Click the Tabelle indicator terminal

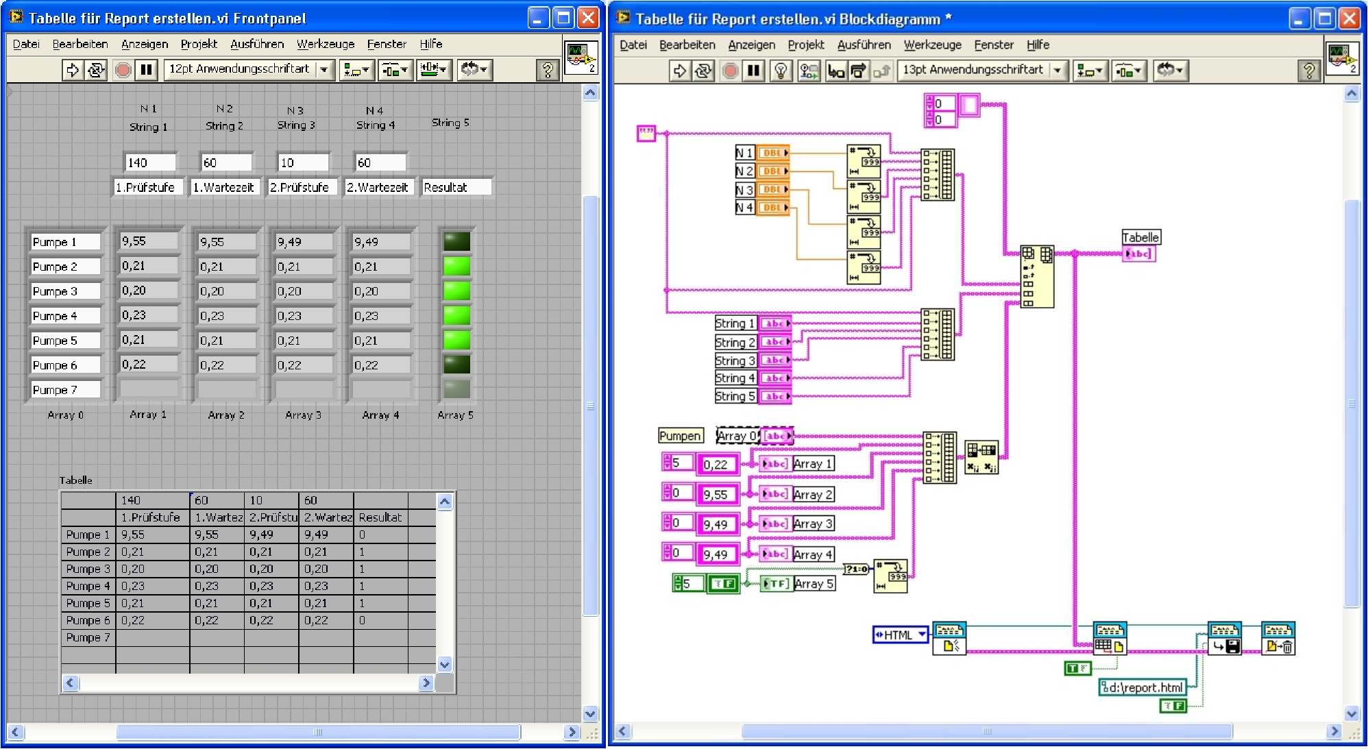(1138, 254)
